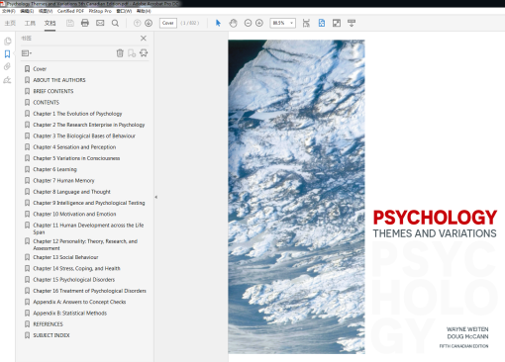Switch to the 文档 tab

[50, 23]
